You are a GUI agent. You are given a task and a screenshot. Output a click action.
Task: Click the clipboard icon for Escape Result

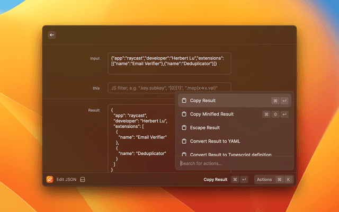coord(183,128)
